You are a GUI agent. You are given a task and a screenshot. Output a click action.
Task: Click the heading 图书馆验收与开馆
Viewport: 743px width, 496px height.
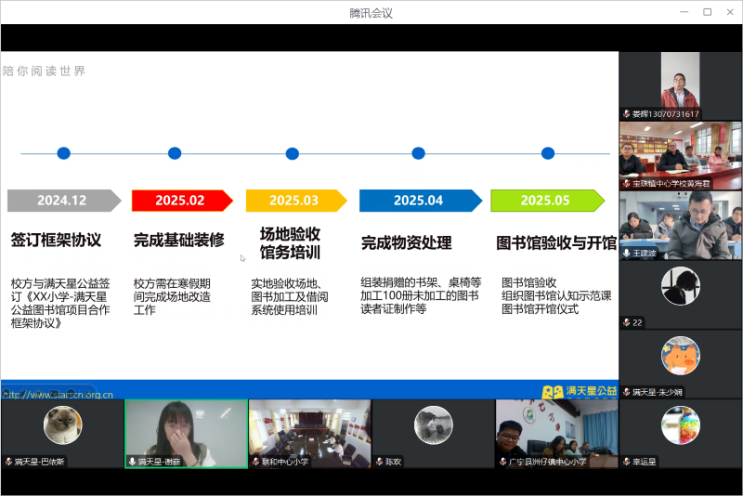556,243
